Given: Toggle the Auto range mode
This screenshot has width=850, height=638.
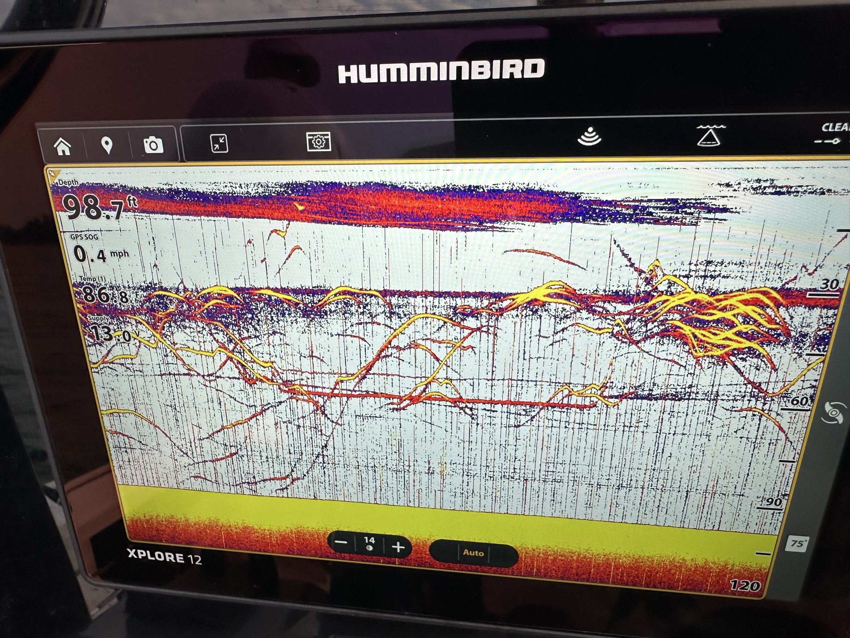Looking at the screenshot, I should (x=474, y=553).
